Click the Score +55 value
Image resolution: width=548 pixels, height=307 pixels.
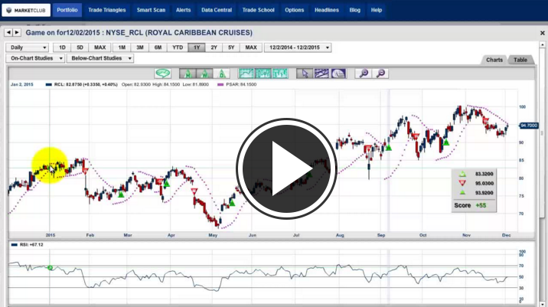click(x=481, y=205)
